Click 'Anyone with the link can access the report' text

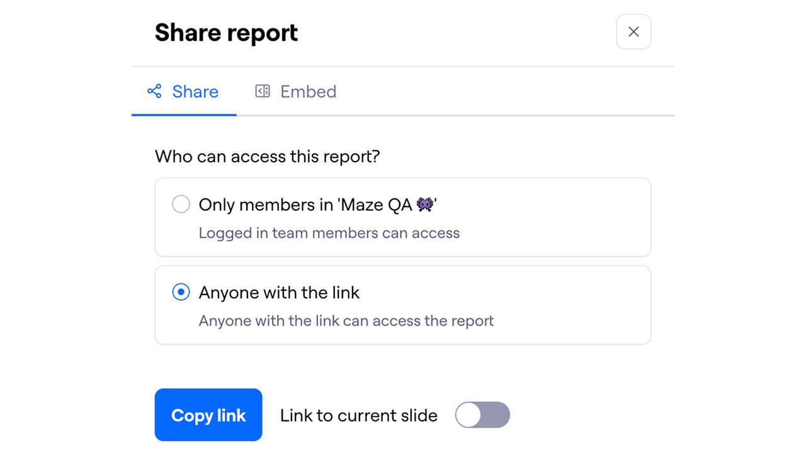pos(346,321)
